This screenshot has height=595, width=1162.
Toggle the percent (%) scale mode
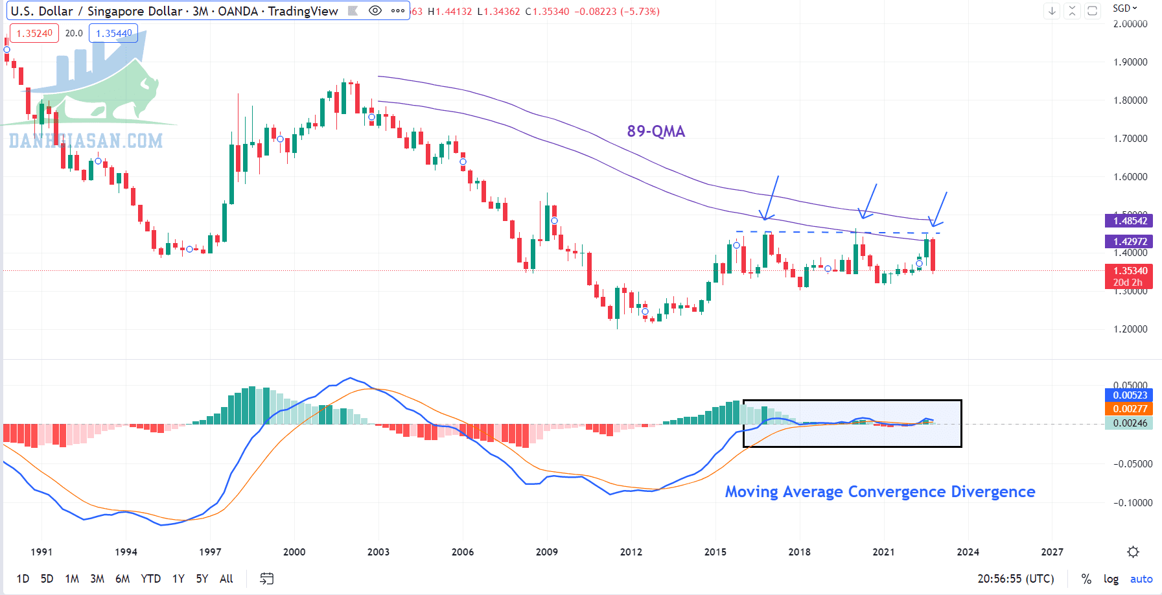[x=1086, y=579]
